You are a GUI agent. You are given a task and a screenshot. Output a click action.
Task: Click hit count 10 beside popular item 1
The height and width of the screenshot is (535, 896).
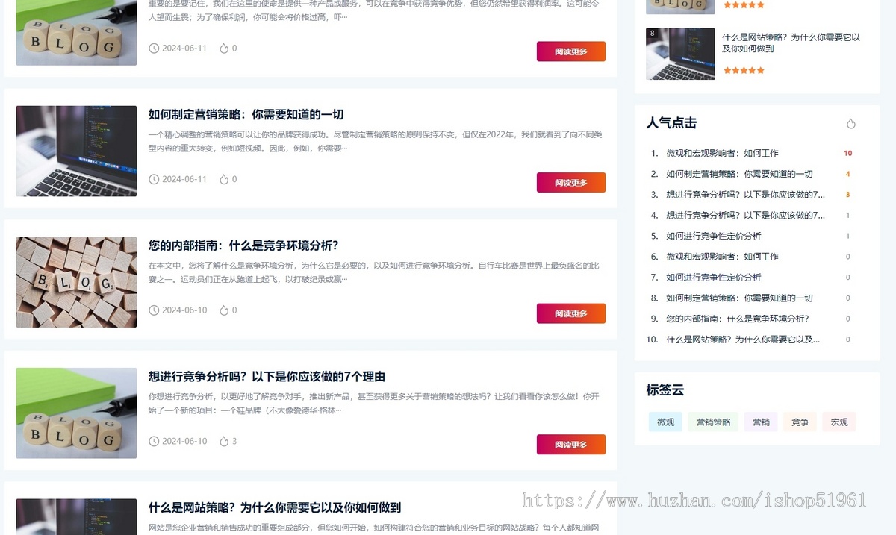coord(848,154)
